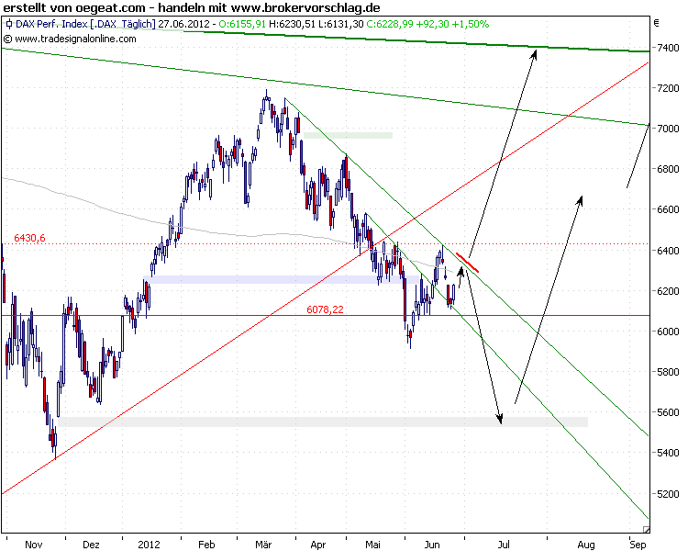Click the Mär label on time axis
This screenshot has width=688, height=551.
tap(263, 545)
